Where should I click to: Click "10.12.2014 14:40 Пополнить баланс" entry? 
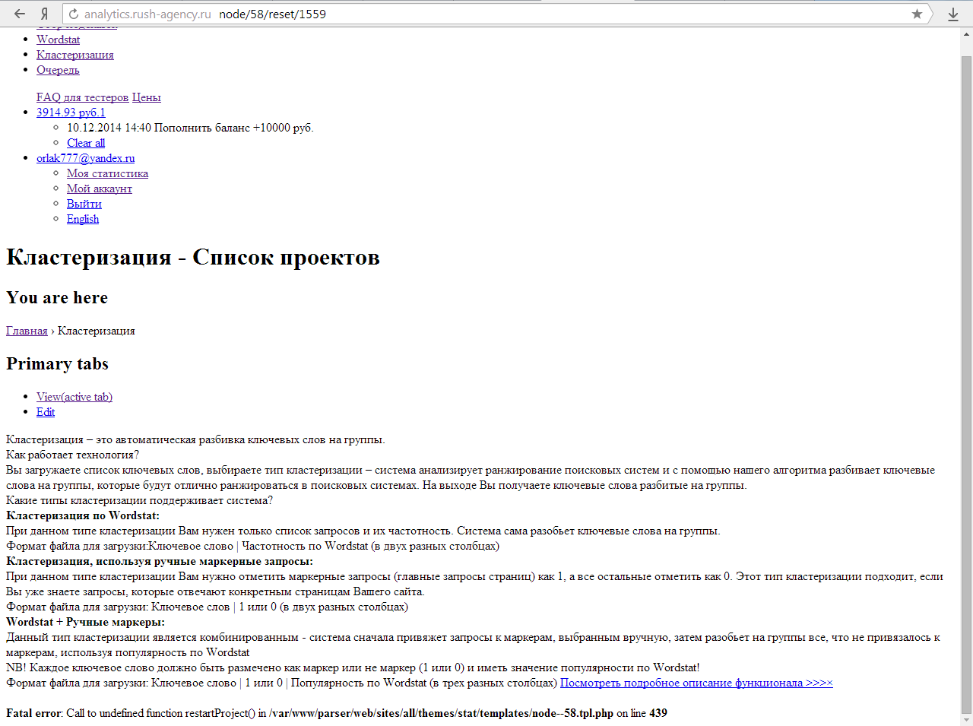click(190, 128)
